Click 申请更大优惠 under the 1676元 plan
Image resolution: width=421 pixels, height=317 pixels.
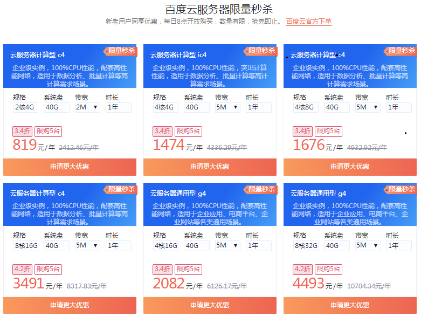pyautogui.click(x=350, y=167)
